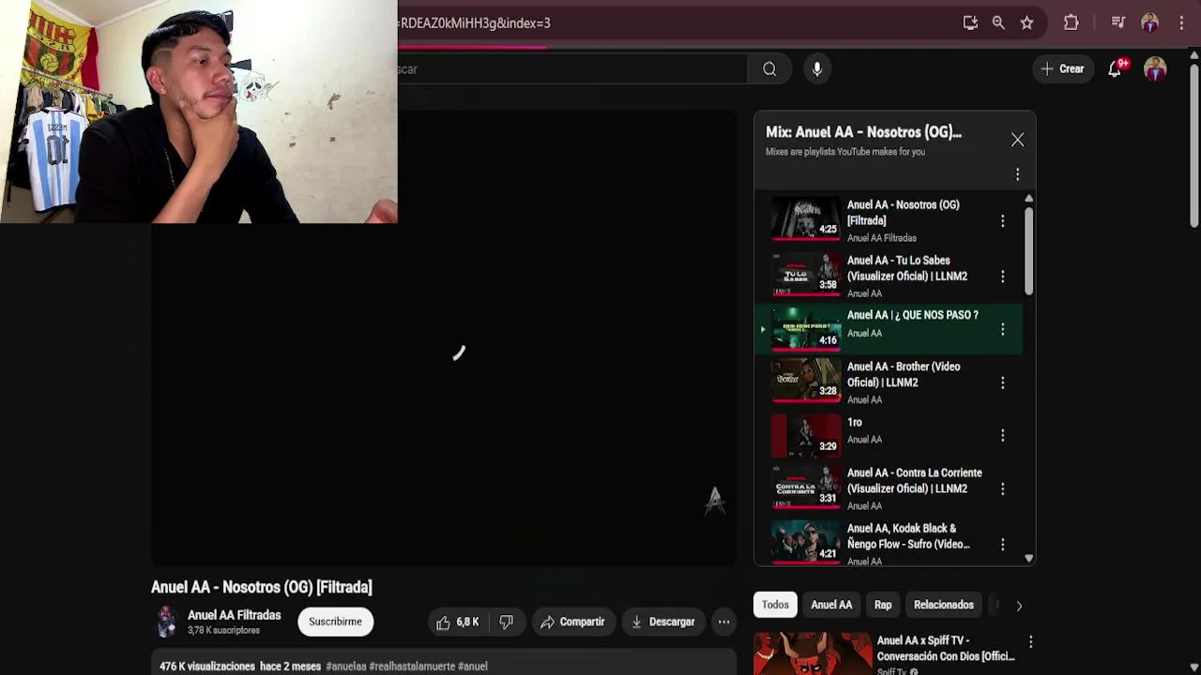Play Brother video thumbnail

tap(806, 380)
